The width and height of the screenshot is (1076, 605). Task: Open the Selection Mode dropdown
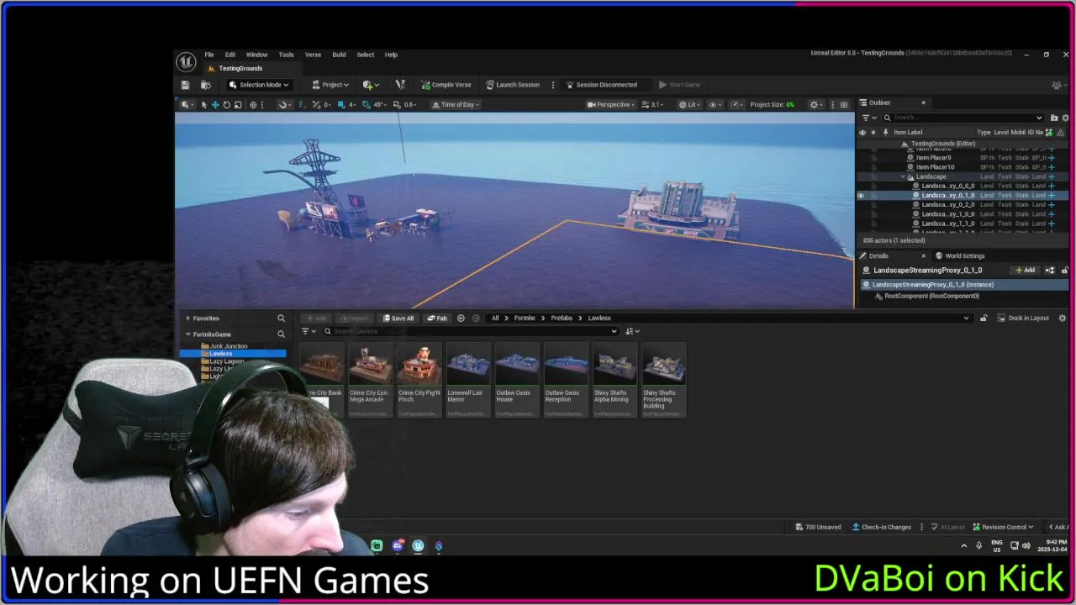[259, 85]
